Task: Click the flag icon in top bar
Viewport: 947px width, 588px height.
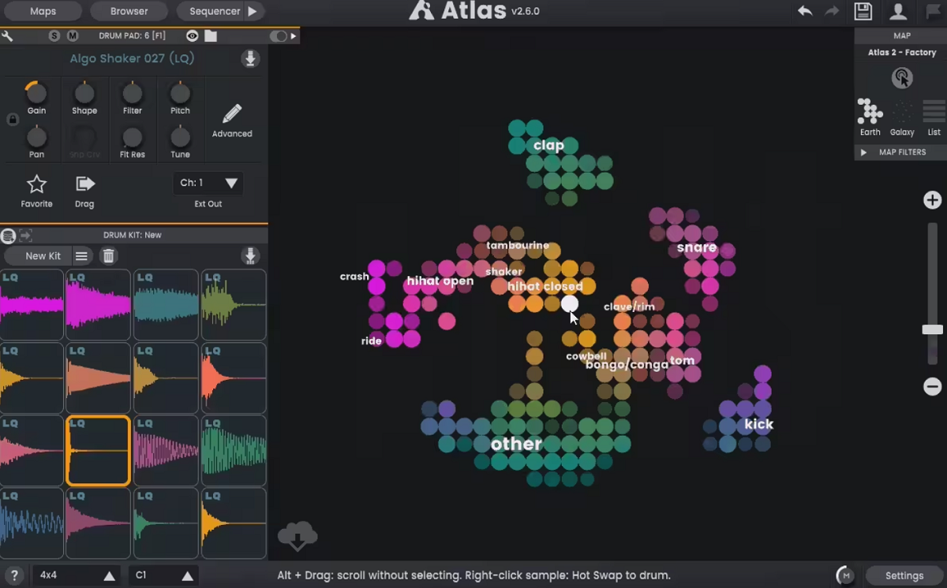Action: point(934,11)
